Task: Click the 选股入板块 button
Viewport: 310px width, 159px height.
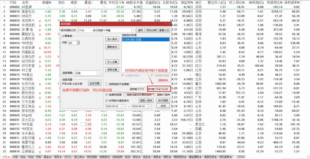Action: [x=146, y=100]
